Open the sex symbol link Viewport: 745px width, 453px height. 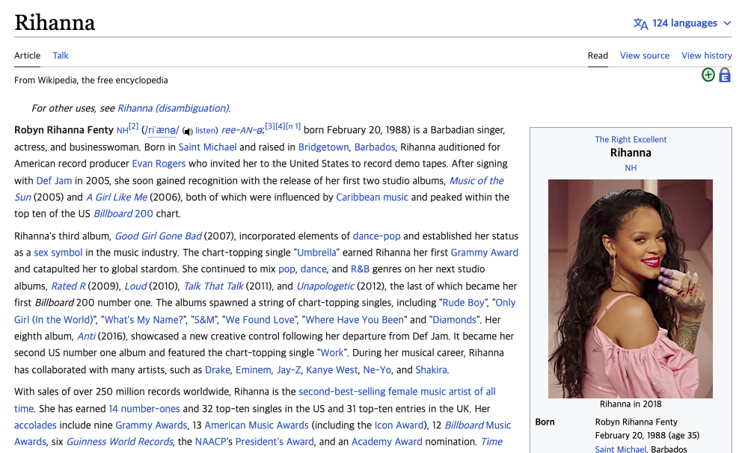[58, 253]
